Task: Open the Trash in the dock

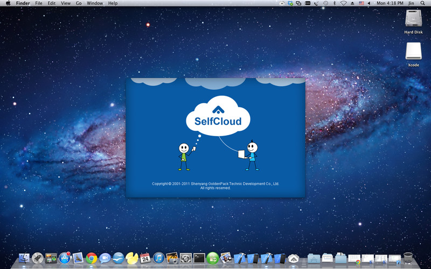Action: 408,258
